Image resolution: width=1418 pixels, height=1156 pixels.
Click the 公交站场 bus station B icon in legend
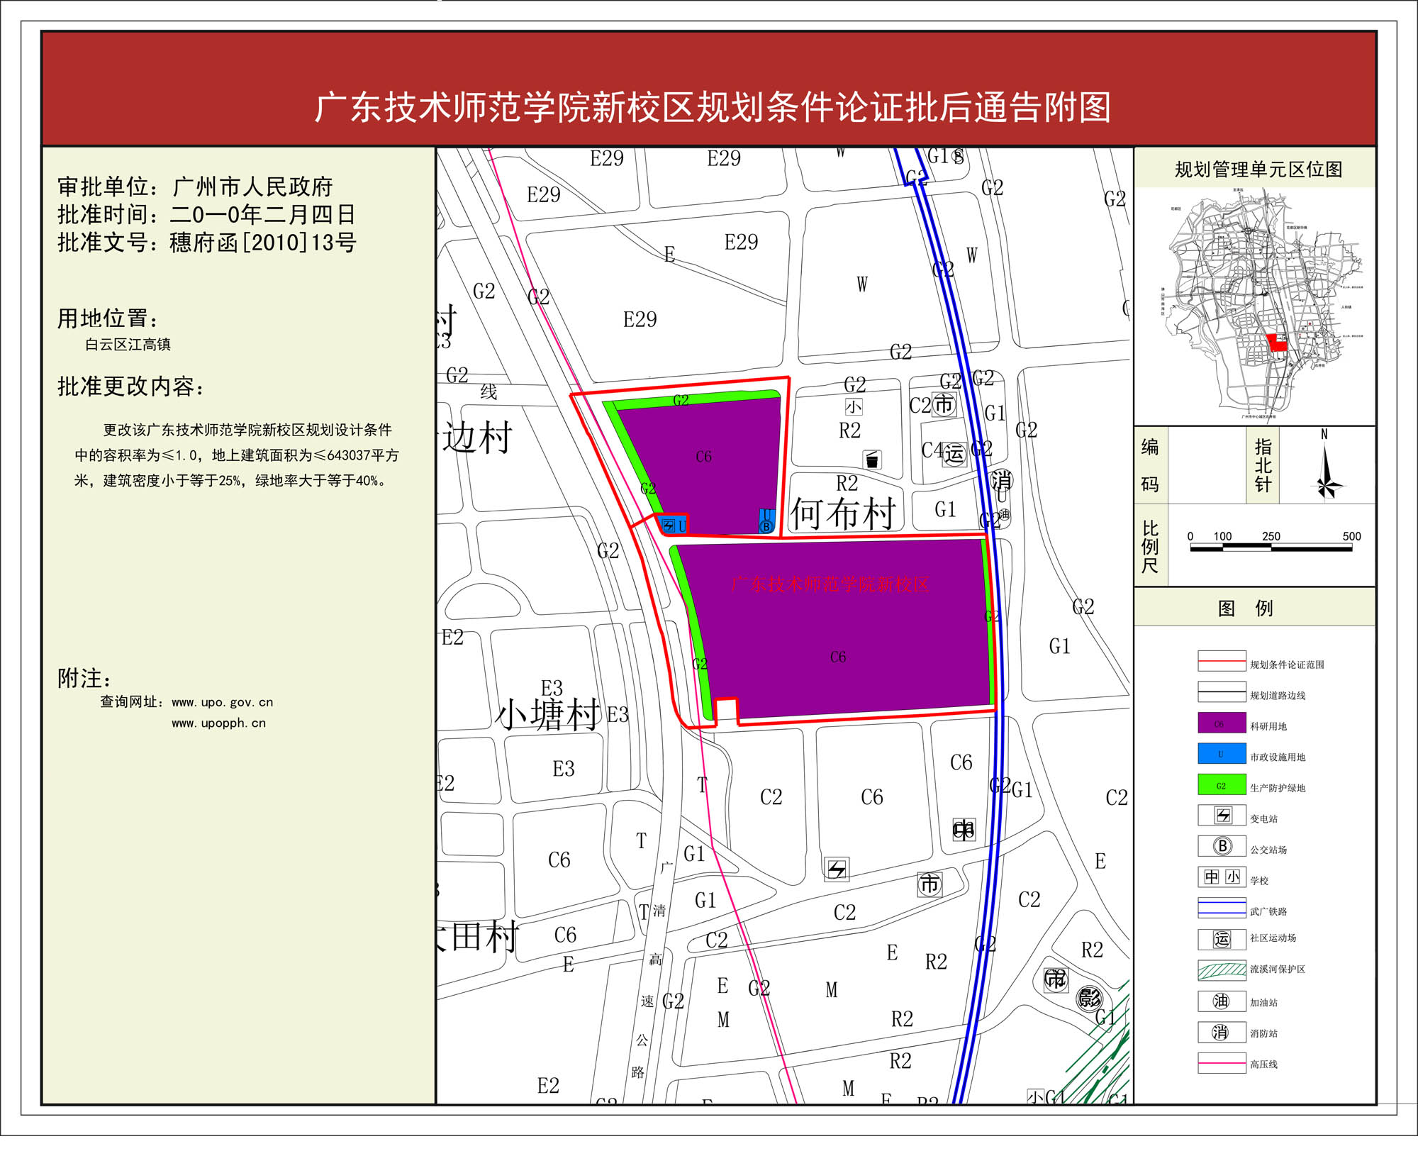tap(1222, 846)
